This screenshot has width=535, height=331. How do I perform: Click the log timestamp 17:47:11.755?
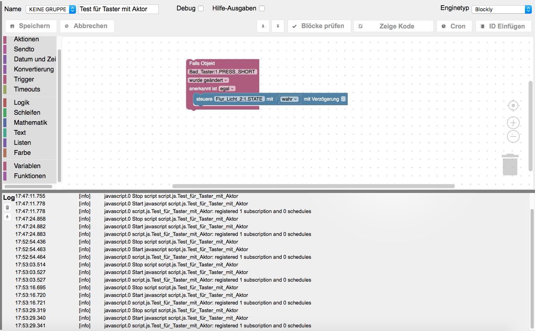point(31,196)
